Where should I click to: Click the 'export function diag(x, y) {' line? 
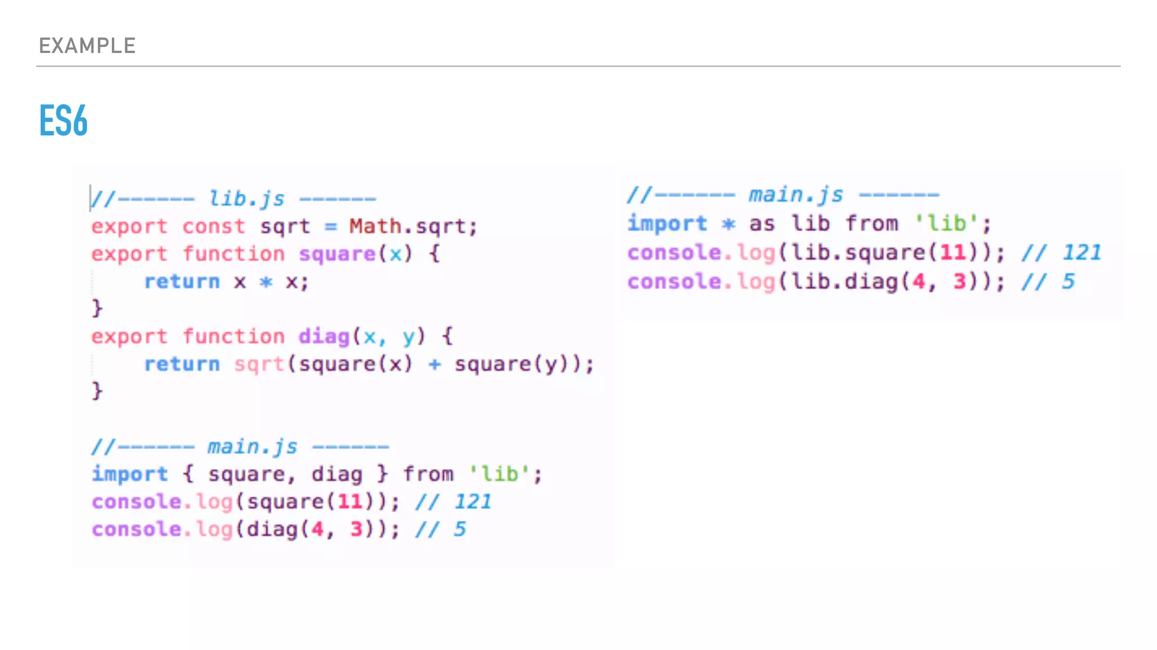272,337
